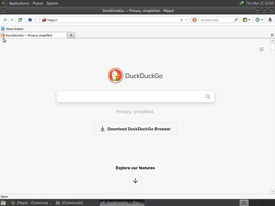
Task: Click the scrollbar down arrow
Action: (x=273, y=192)
